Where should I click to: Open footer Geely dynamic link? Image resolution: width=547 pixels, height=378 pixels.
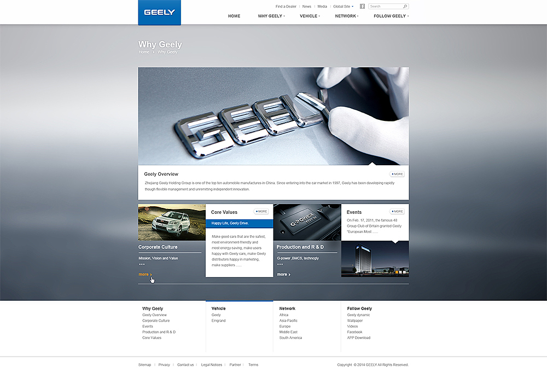(358, 315)
